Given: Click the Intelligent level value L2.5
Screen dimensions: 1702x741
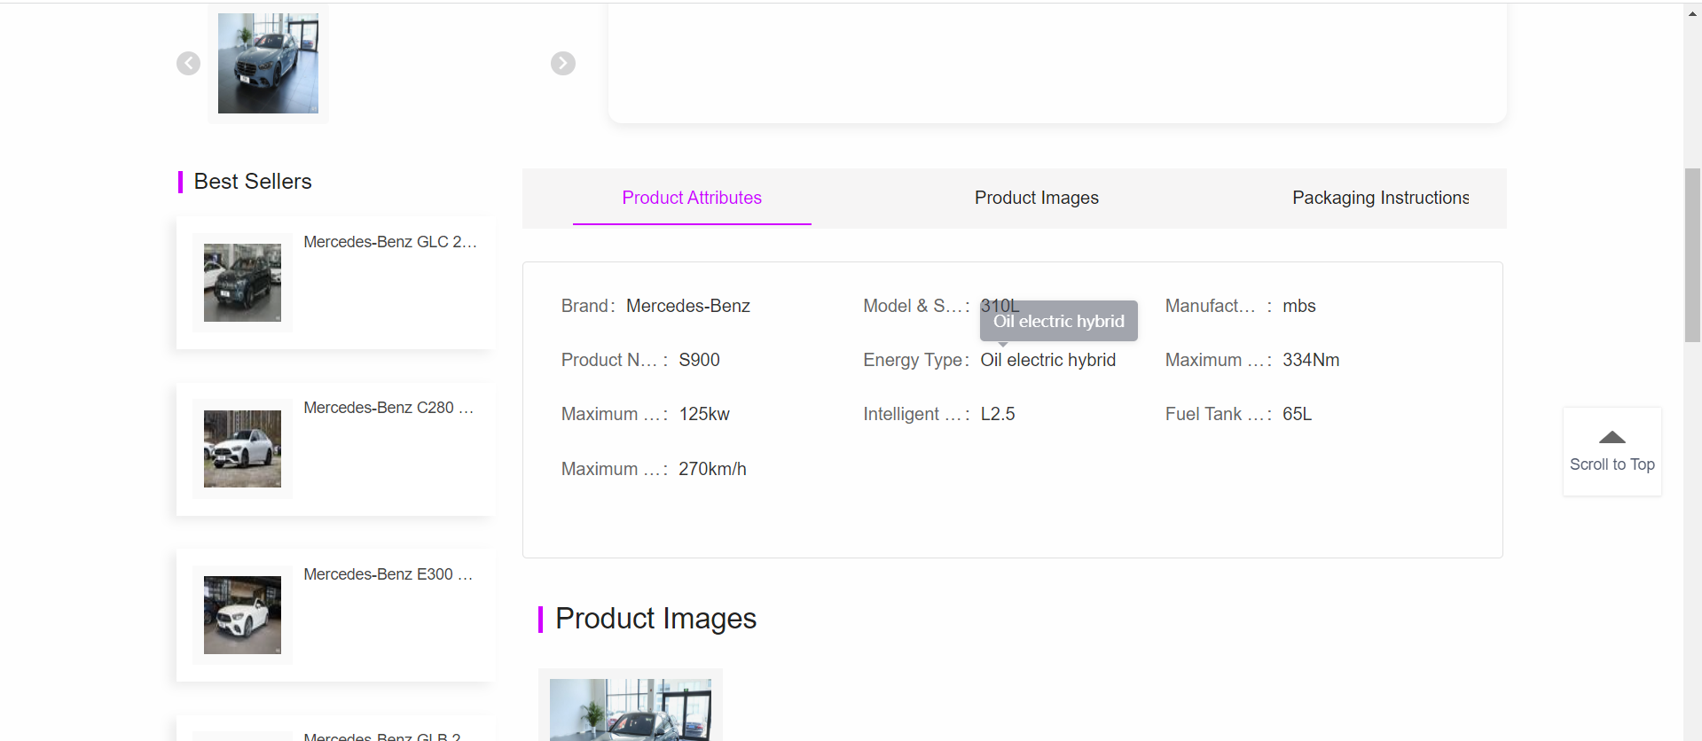Looking at the screenshot, I should pos(998,414).
